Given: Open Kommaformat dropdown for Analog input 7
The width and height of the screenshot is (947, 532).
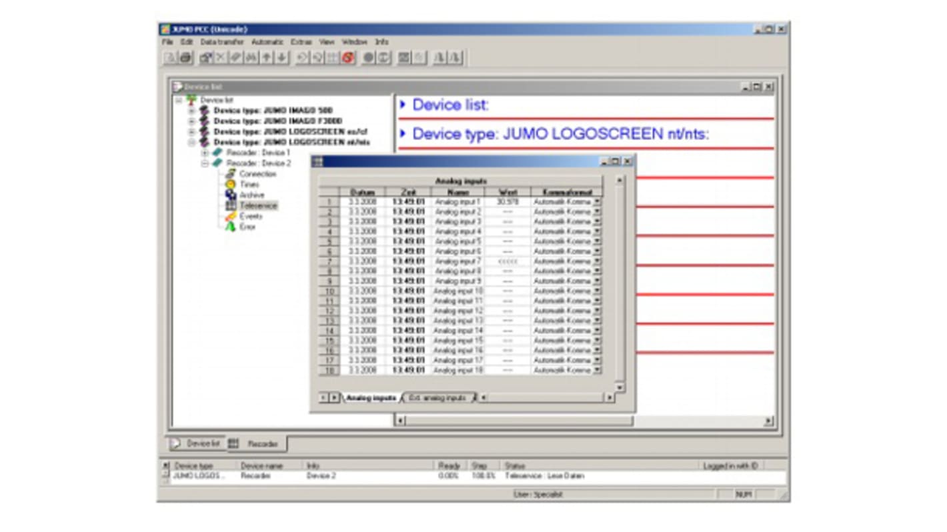Looking at the screenshot, I should (597, 261).
